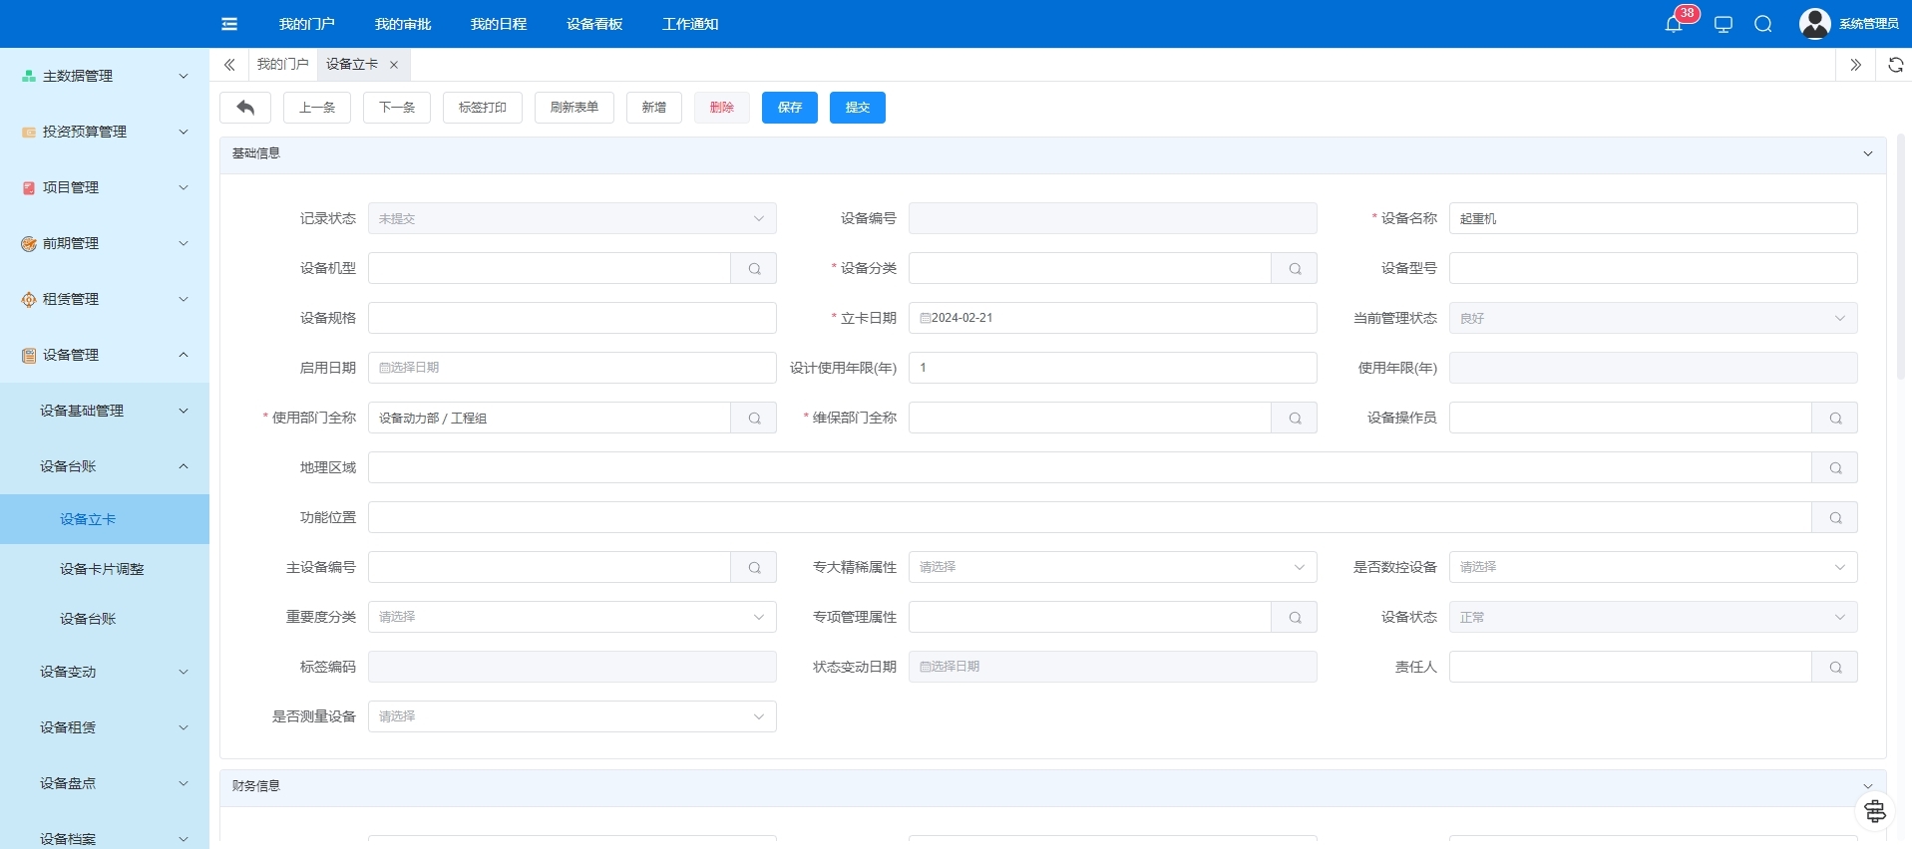1912x849 pixels.
Task: Open lookup for 维保部门全称 field
Action: [1295, 418]
